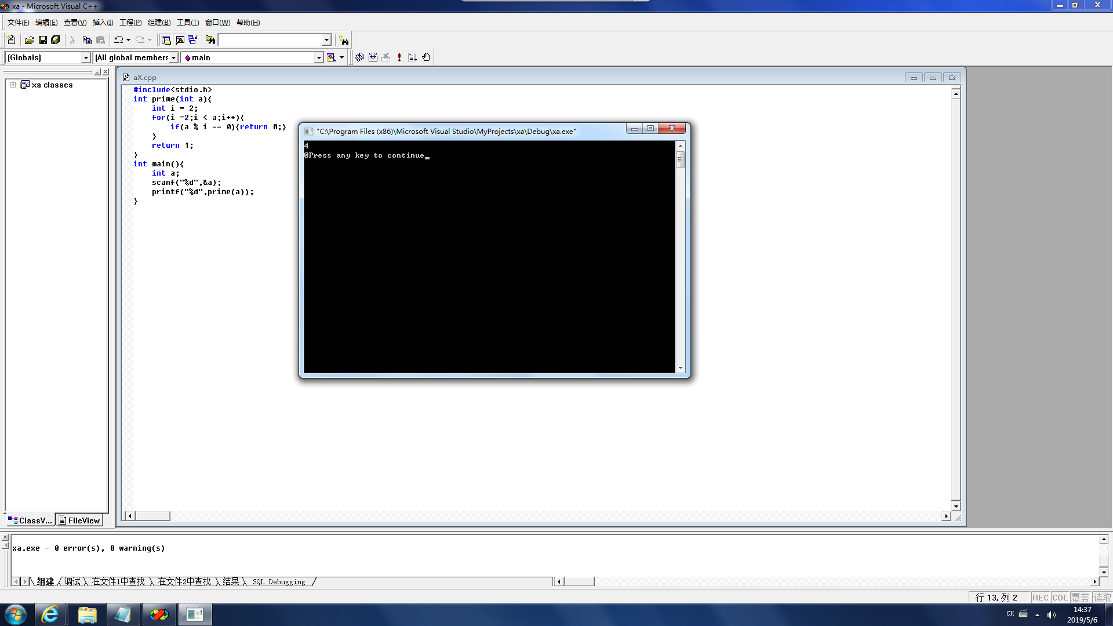Screen dimensions: 1113x626
Task: Click the Find in Files binoculars icon
Action: (210, 40)
